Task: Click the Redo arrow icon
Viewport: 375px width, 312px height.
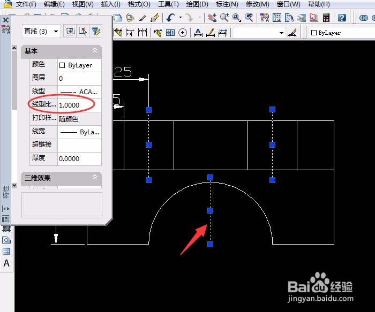Action: (190, 18)
